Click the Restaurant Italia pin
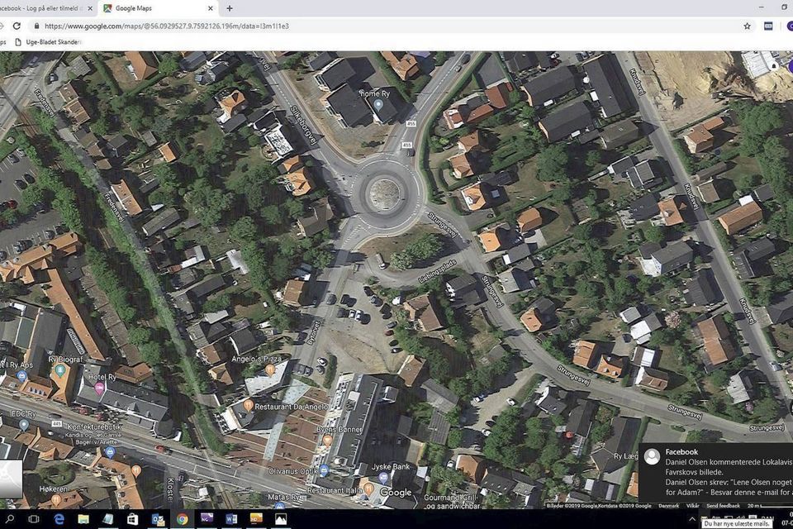The width and height of the screenshot is (793, 529). point(368,489)
